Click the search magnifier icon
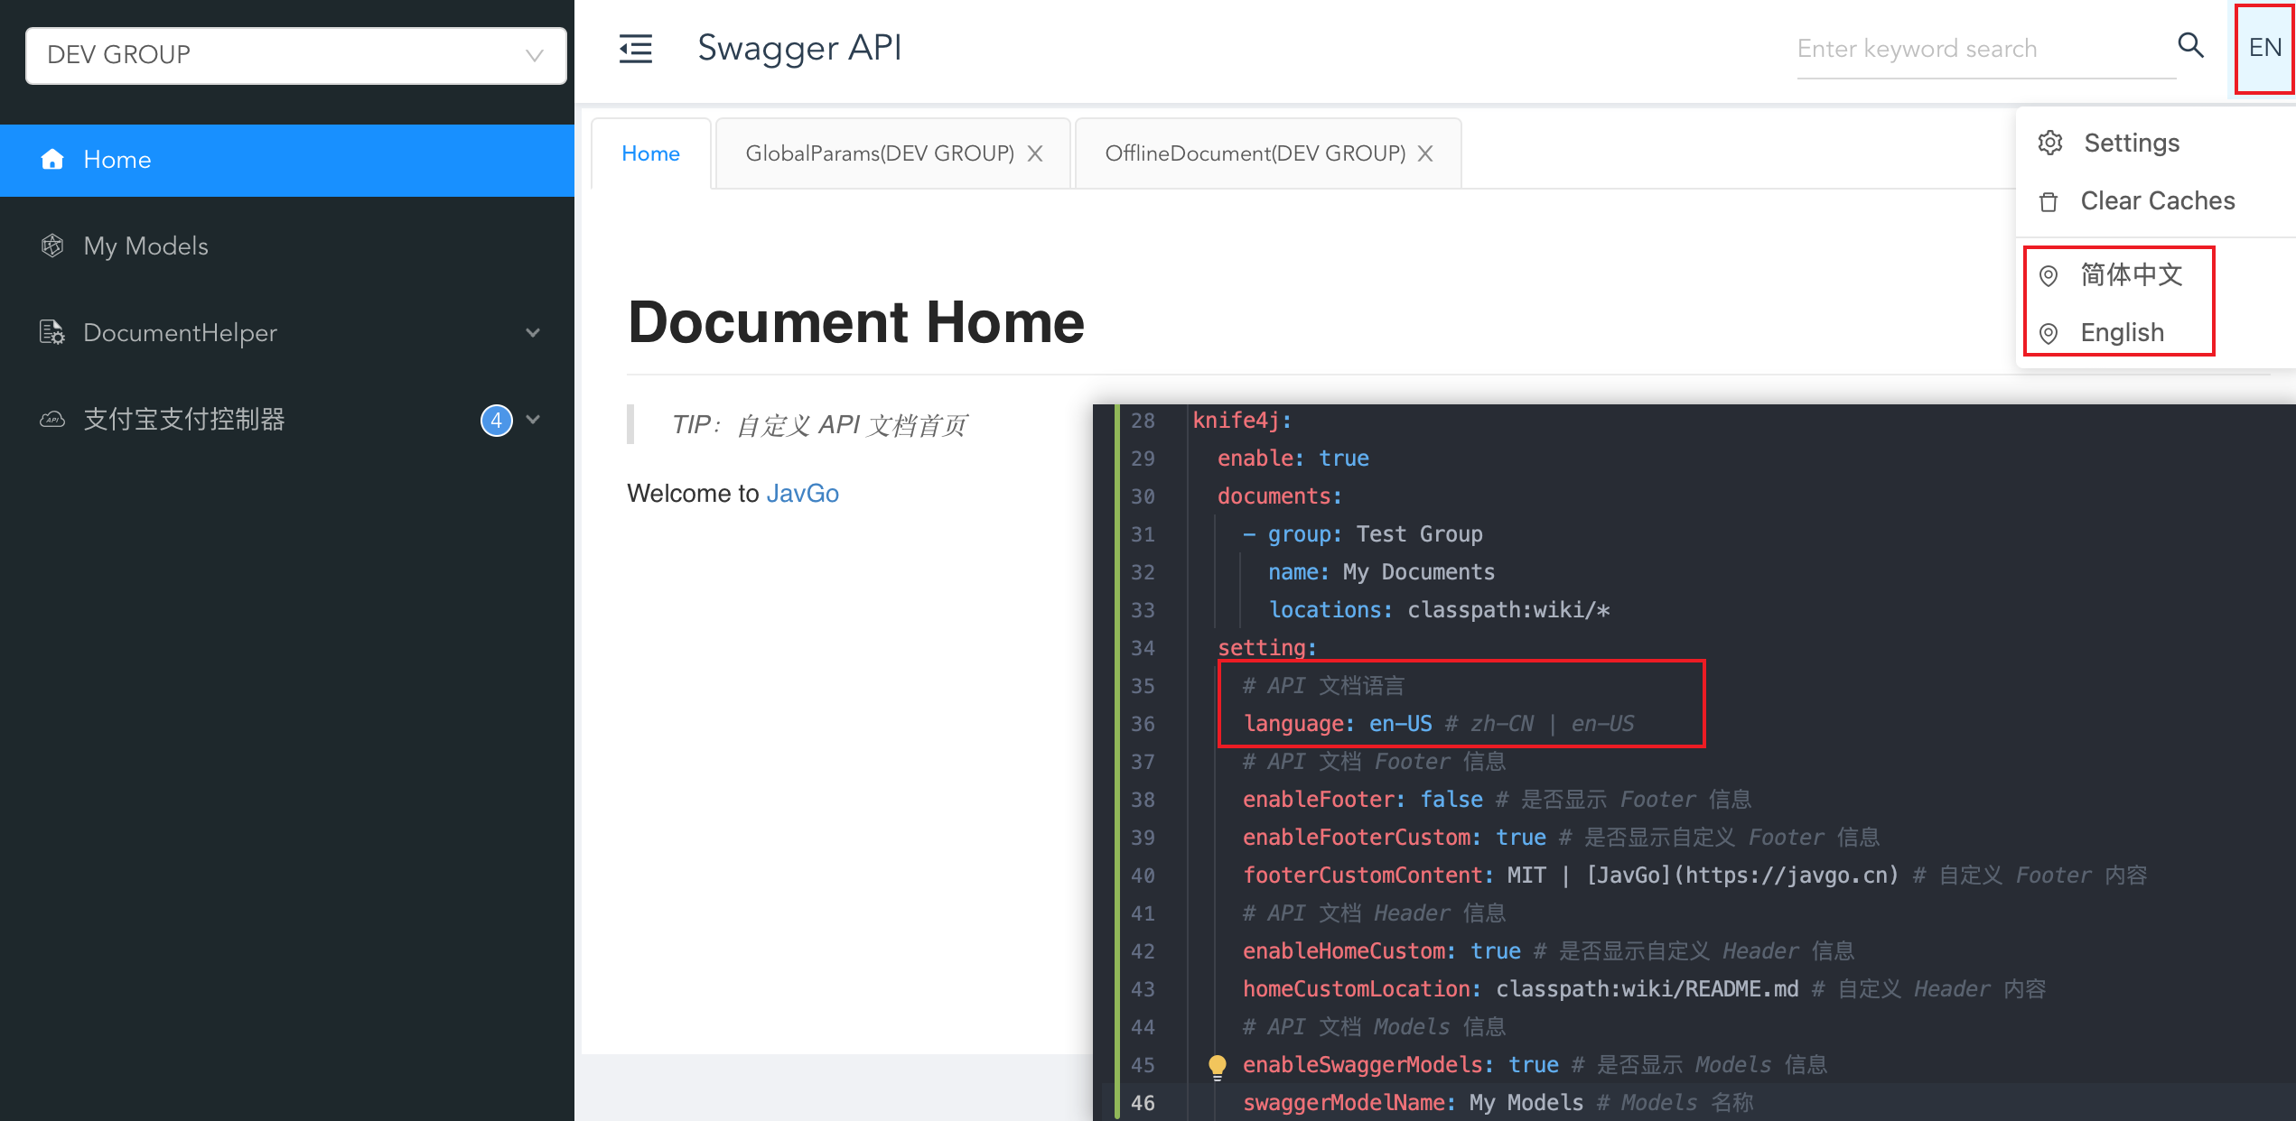The height and width of the screenshot is (1121, 2296). [2190, 45]
